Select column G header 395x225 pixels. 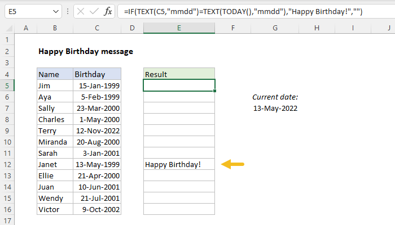click(275, 28)
